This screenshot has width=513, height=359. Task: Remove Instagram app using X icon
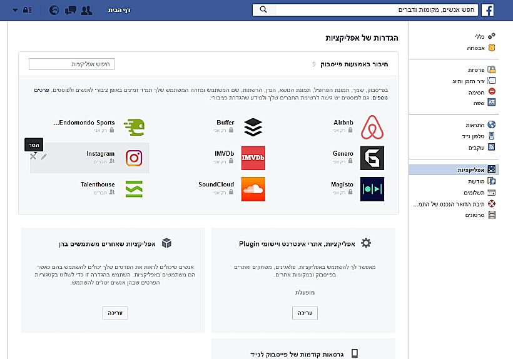tap(33, 156)
